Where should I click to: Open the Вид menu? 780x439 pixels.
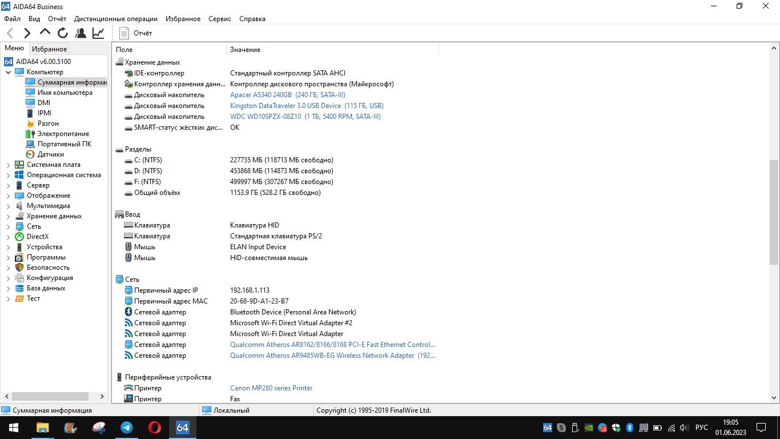click(34, 19)
